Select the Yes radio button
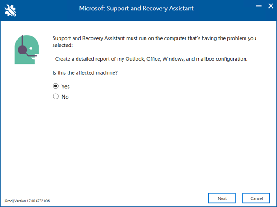 coord(56,86)
